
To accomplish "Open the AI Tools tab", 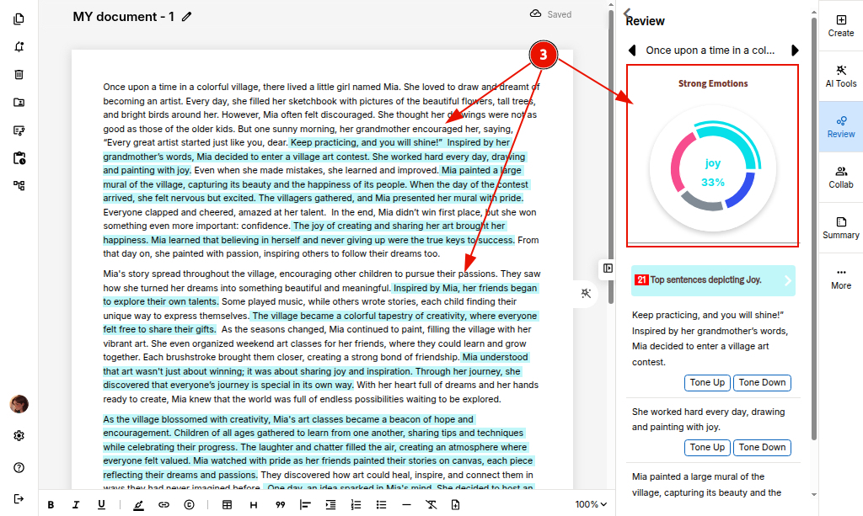I will [x=840, y=76].
